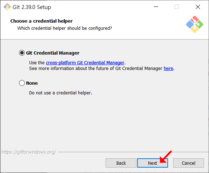This screenshot has width=209, height=173.
Task: Open the cross-platform Git Credential Manager link
Action: click(x=85, y=62)
